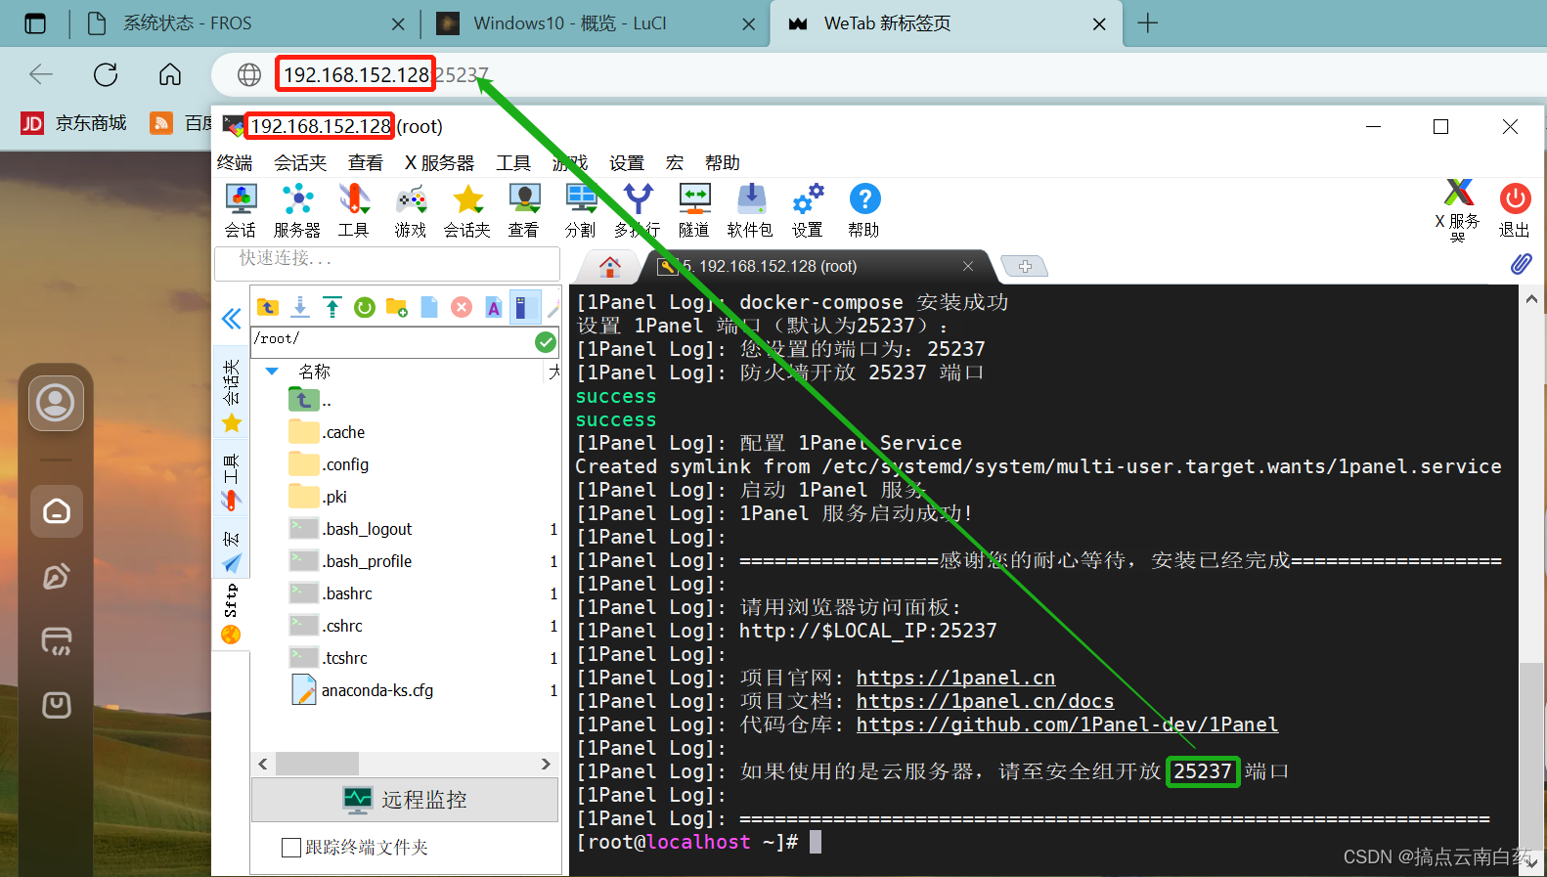Viewport: 1547px width, 877px height.
Task: Click the red delete icon in SFTP toolbar
Action: point(462,307)
